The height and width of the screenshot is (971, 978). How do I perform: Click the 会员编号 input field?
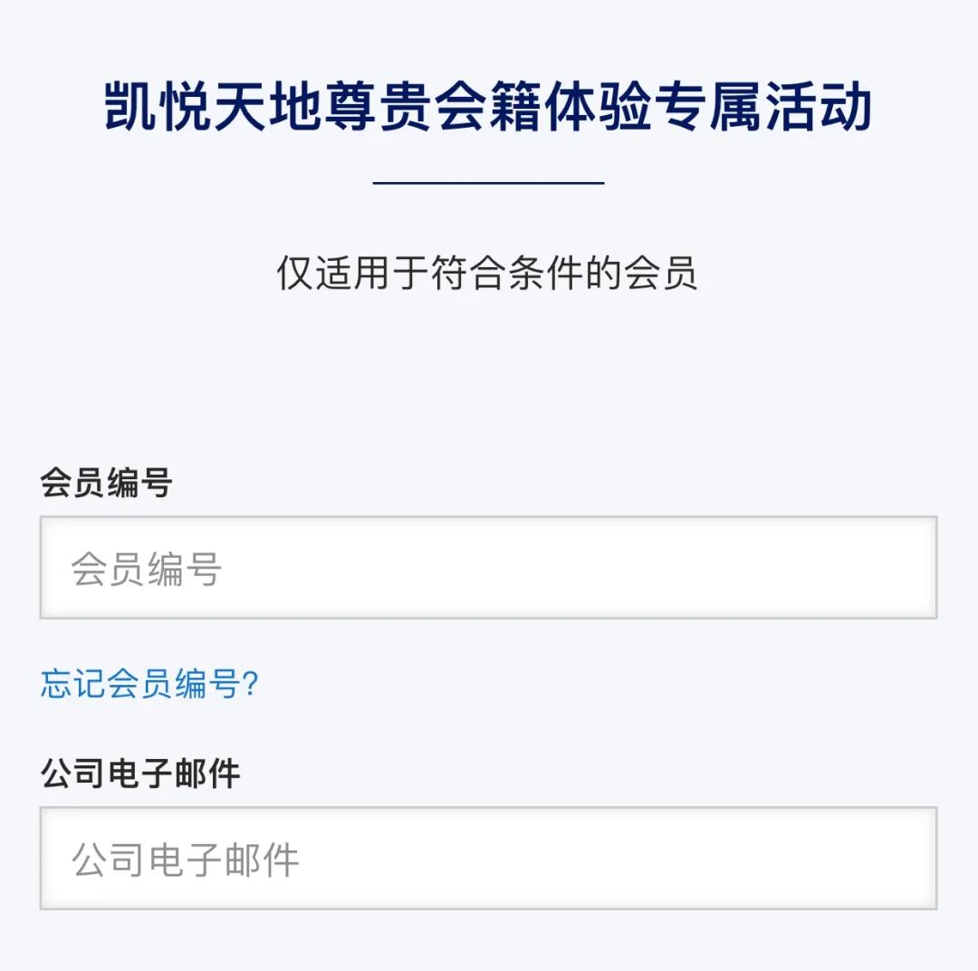coord(488,568)
